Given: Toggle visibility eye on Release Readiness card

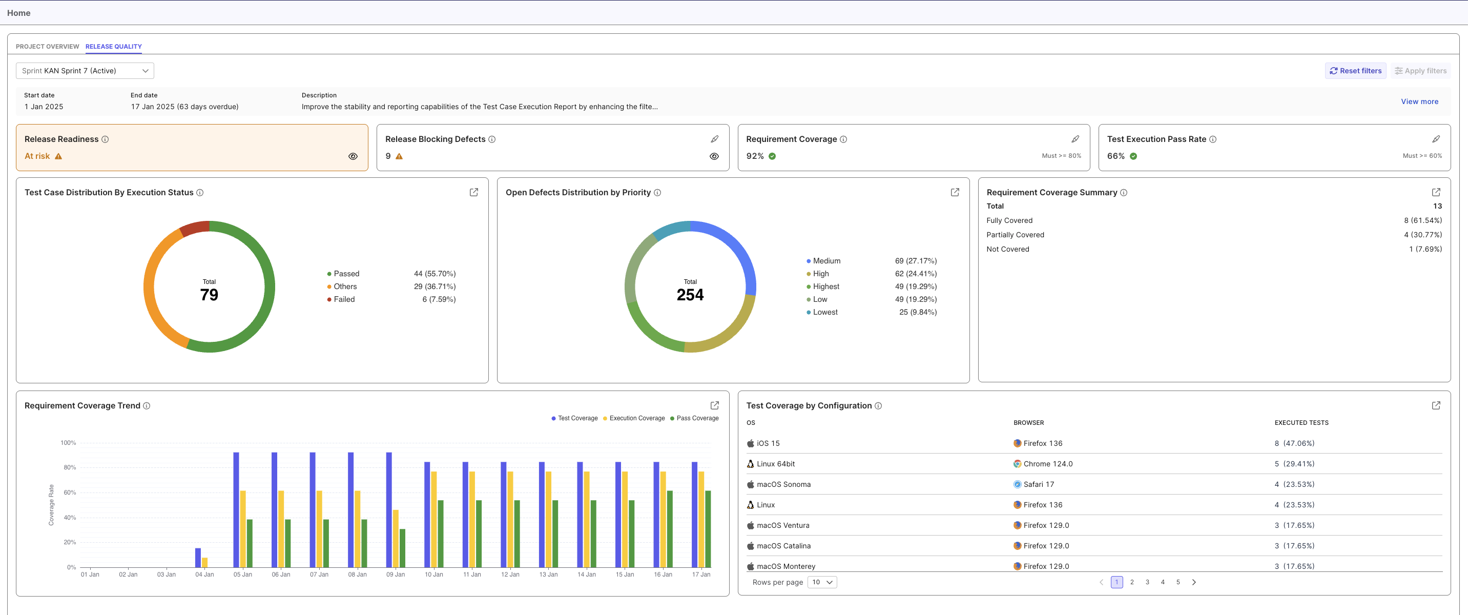Looking at the screenshot, I should click(353, 156).
